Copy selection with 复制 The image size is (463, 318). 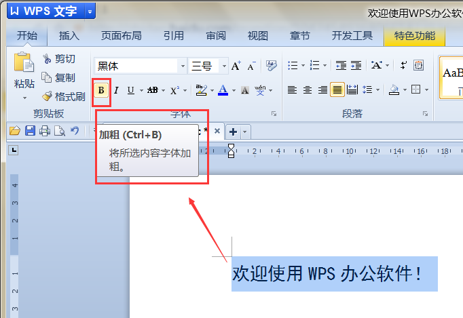[x=58, y=77]
